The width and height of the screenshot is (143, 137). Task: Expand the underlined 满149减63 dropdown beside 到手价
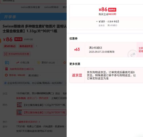[34, 75]
